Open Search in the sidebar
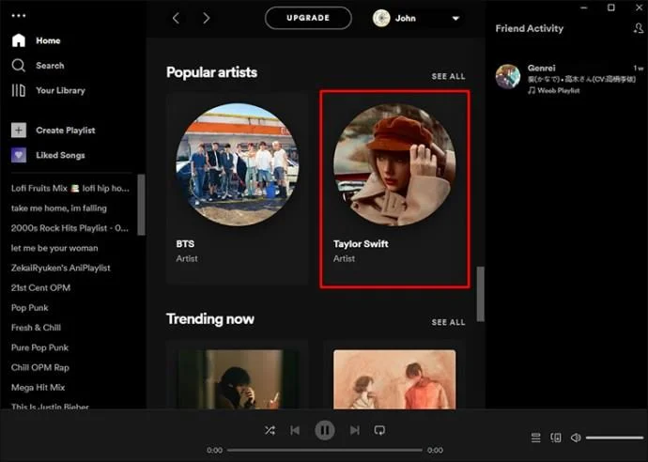The image size is (648, 462). (38, 66)
